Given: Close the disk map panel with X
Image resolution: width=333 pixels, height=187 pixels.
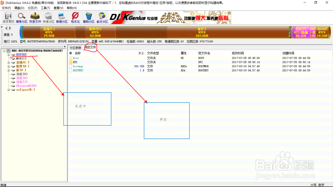Looking at the screenshot, I should (2, 27).
